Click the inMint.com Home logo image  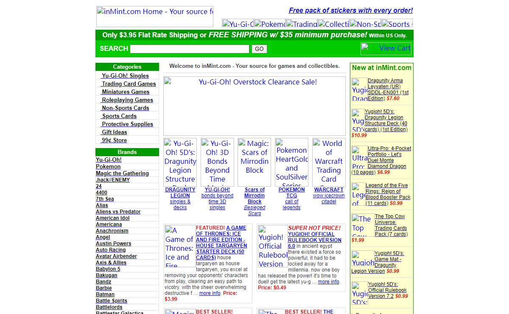click(155, 17)
